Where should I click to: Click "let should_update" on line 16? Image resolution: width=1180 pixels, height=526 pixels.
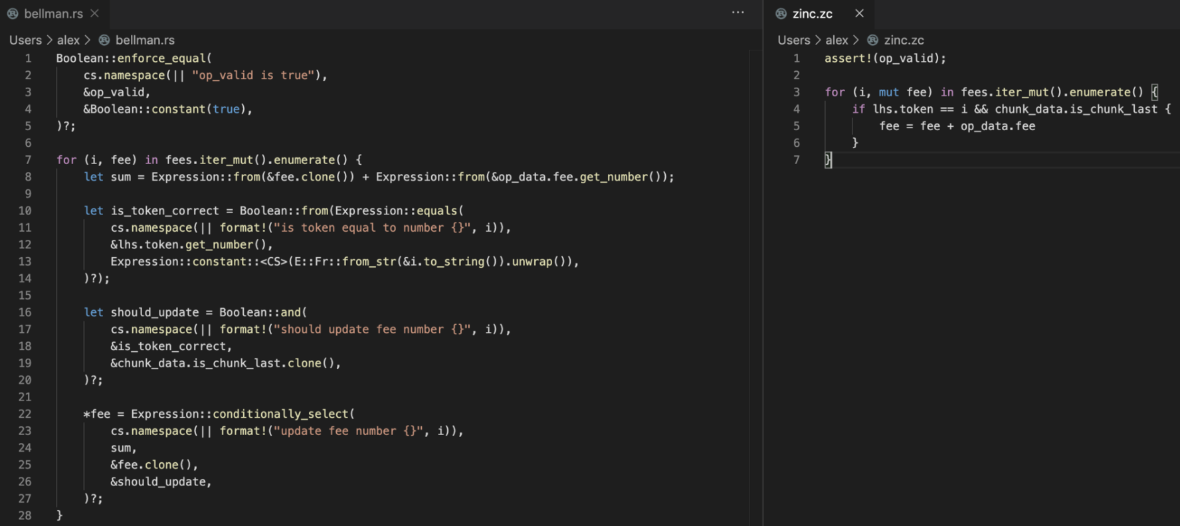click(141, 312)
